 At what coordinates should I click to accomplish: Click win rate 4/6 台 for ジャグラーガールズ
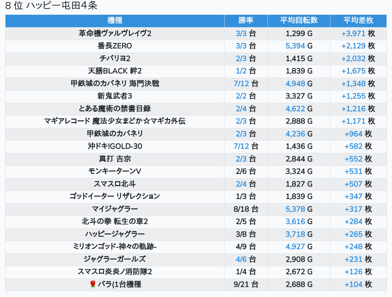coord(246,259)
